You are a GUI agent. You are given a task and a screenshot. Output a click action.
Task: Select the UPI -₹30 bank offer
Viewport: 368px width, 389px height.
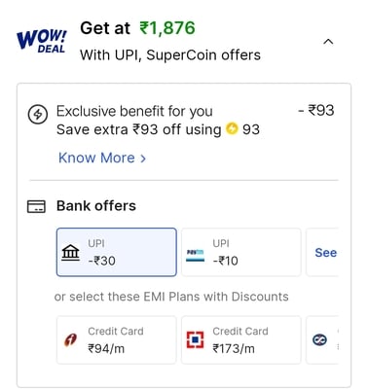coord(117,252)
